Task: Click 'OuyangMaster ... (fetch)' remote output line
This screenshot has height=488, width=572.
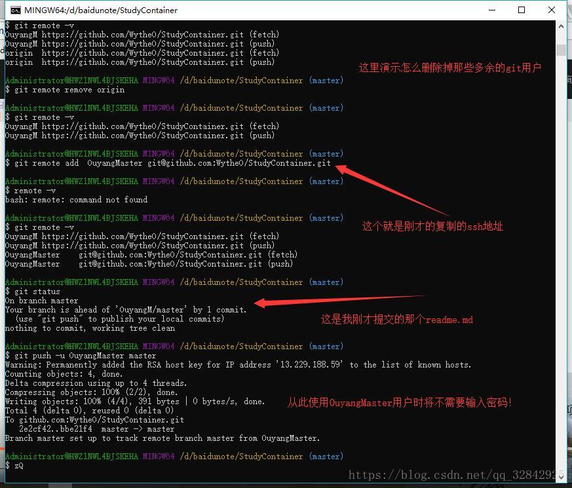Action: point(151,255)
